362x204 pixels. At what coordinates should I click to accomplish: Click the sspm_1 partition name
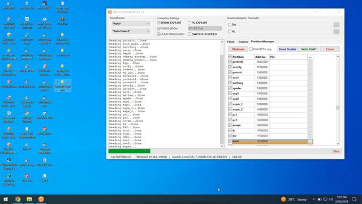point(238,104)
